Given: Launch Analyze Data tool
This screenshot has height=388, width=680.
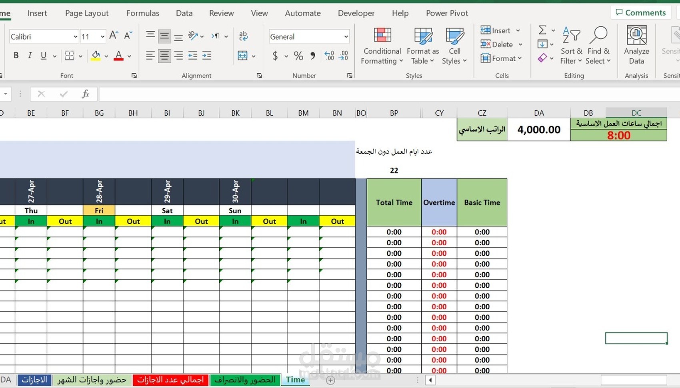Looking at the screenshot, I should coord(636,44).
